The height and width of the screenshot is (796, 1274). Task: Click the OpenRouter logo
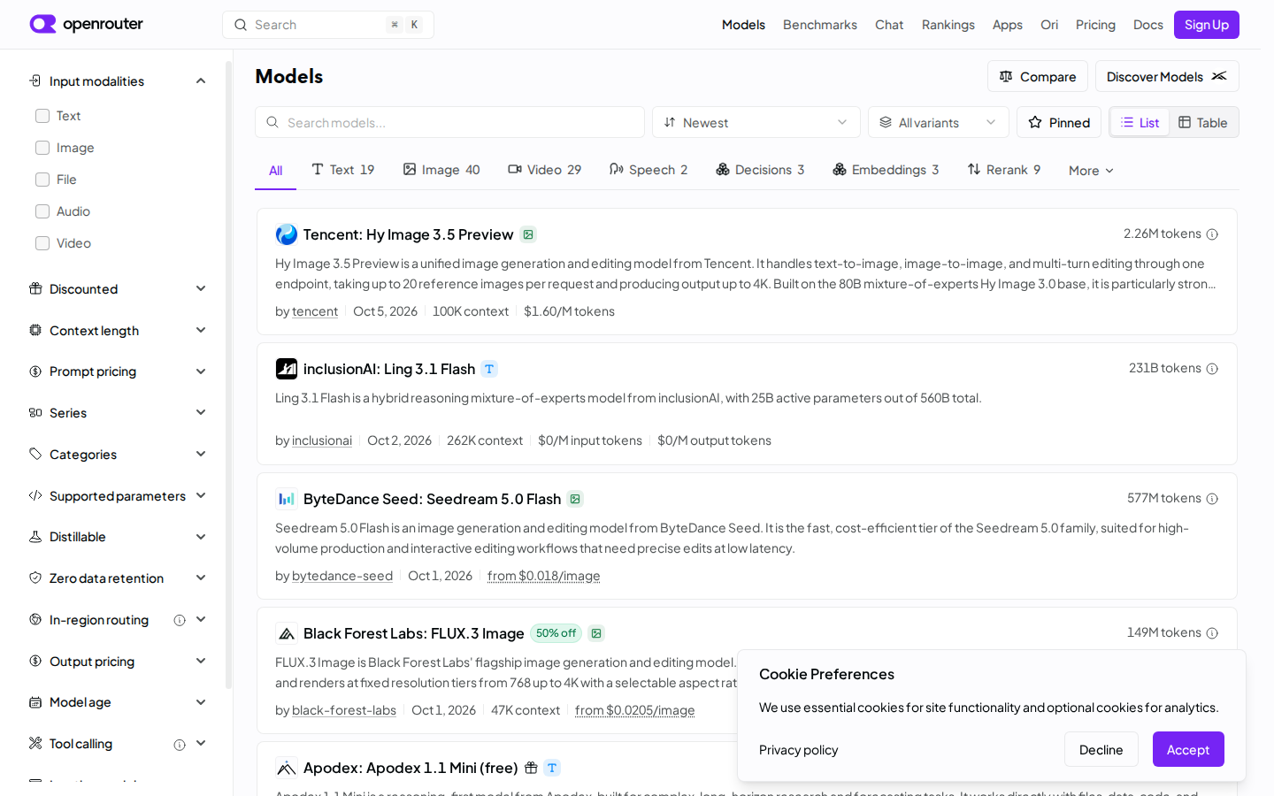pos(86,24)
